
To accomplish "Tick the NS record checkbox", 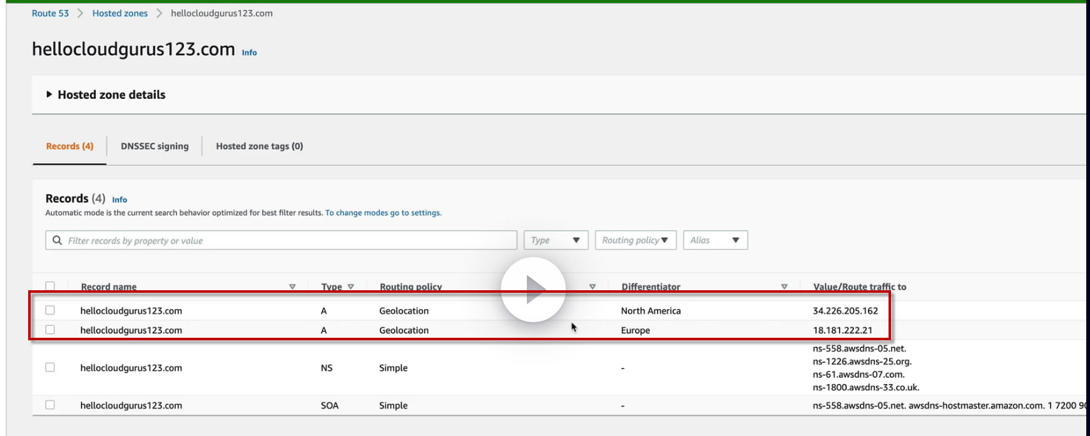I will [x=50, y=367].
